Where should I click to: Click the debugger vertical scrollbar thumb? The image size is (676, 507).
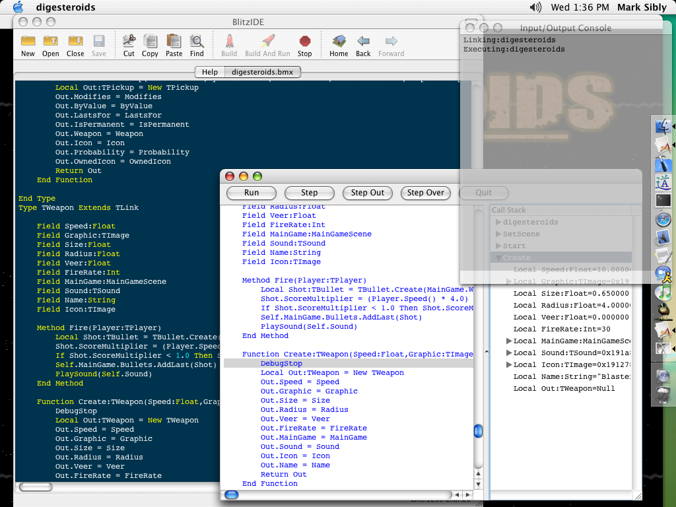pos(478,431)
